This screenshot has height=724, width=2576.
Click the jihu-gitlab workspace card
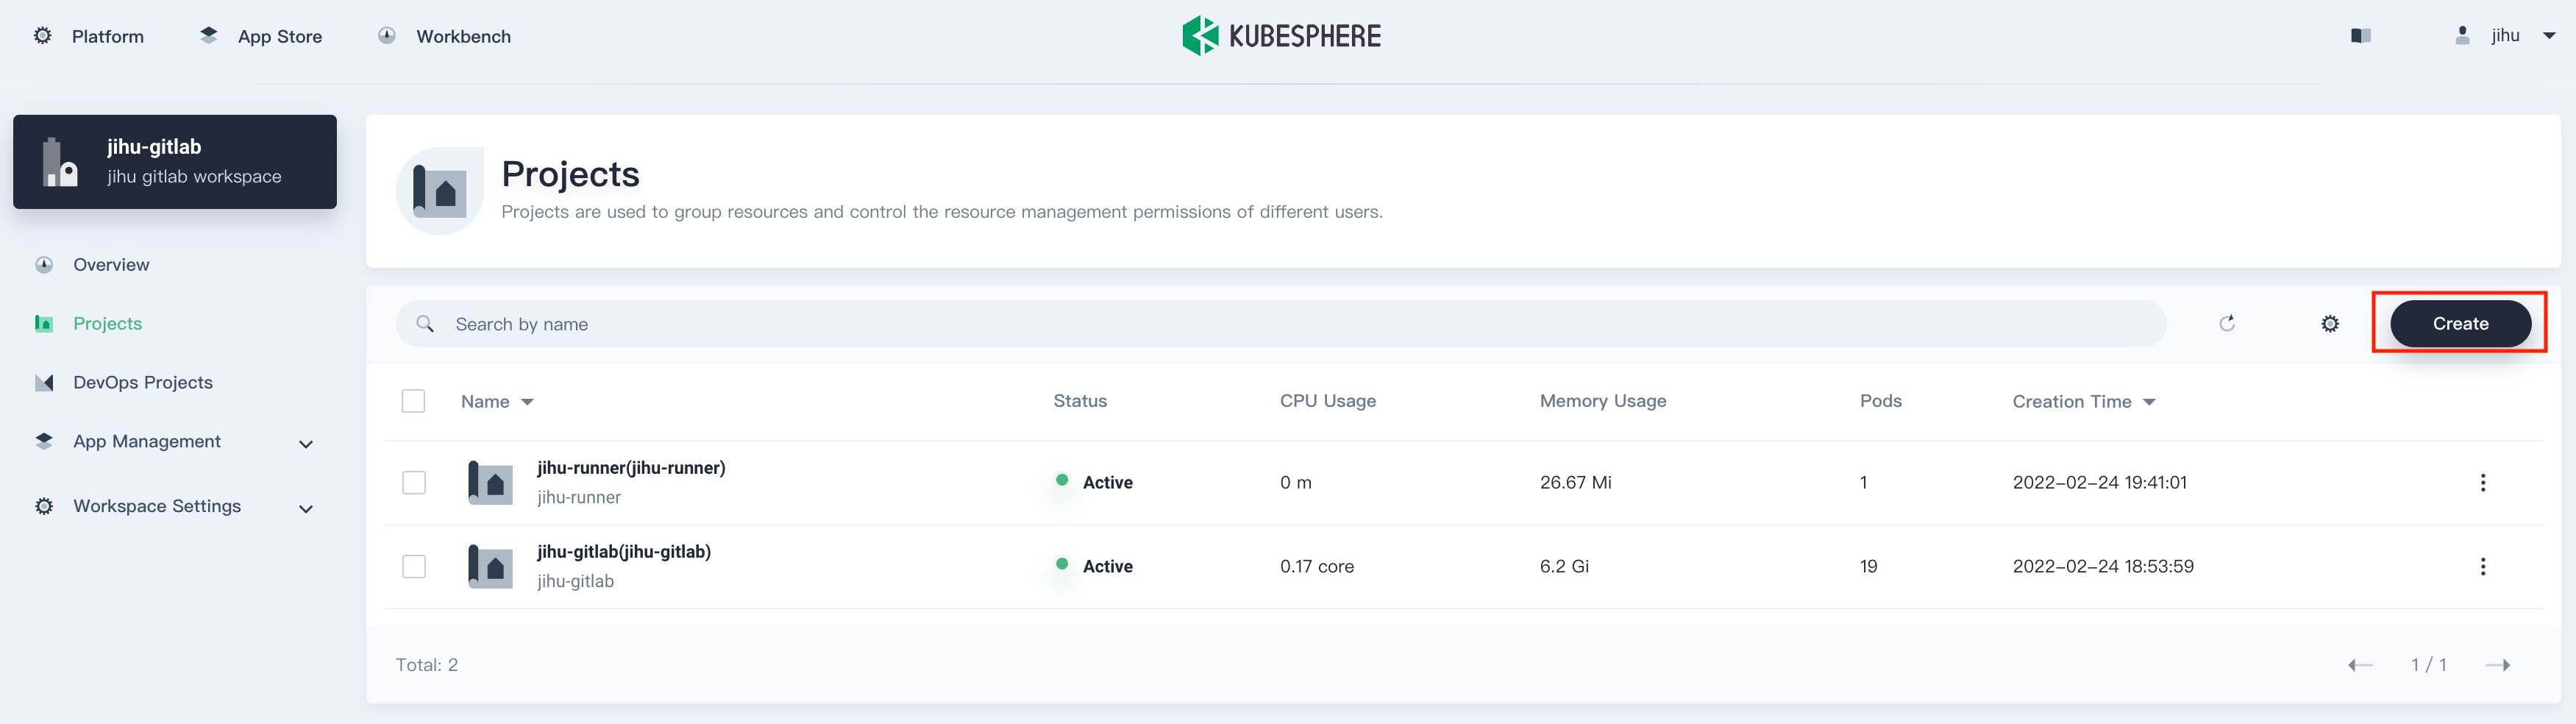point(175,162)
